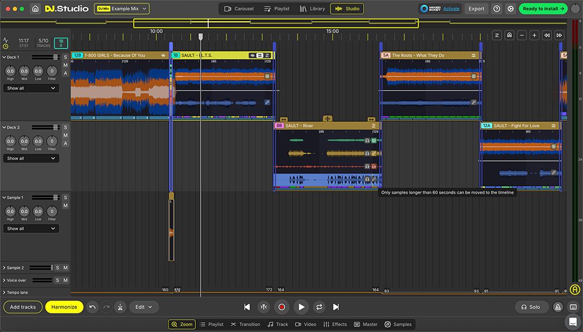Screen dimensions: 583x332
Task: Open the Example Mix dropdown
Action: pyautogui.click(x=122, y=9)
